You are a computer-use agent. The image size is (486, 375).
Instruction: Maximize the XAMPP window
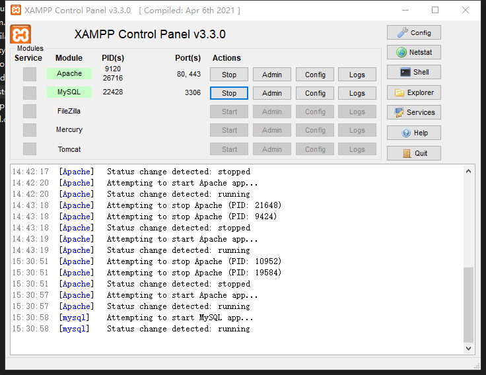click(435, 10)
